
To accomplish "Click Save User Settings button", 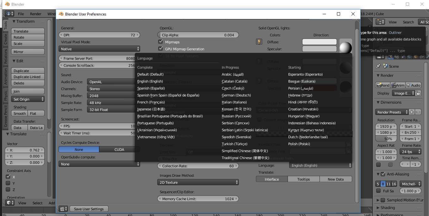I will [89, 209].
